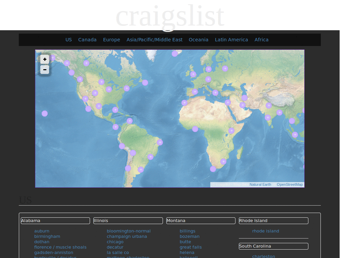Select the Latin America tab
This screenshot has width=344, height=258.
pyautogui.click(x=231, y=40)
